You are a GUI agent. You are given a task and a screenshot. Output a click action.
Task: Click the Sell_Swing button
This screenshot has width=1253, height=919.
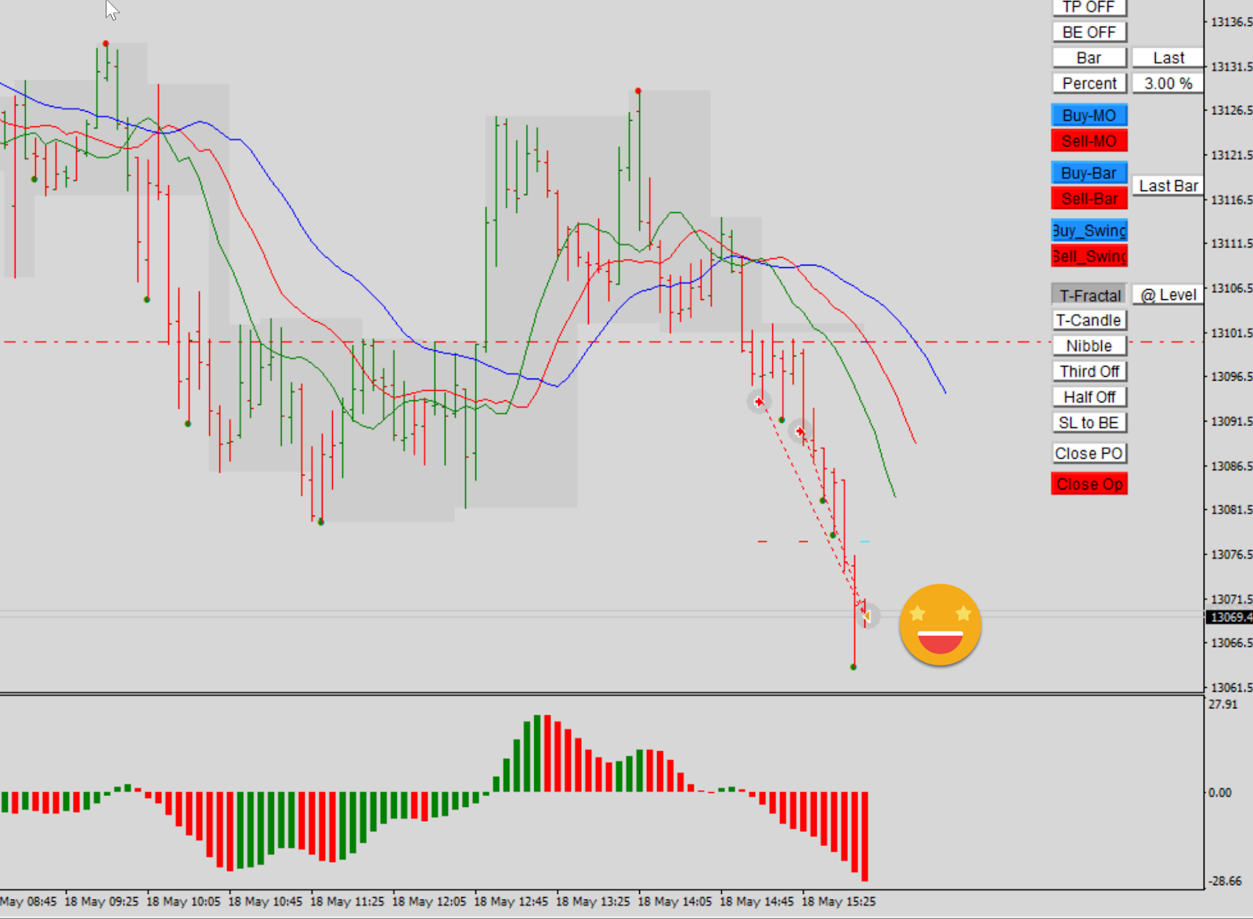coord(1089,256)
